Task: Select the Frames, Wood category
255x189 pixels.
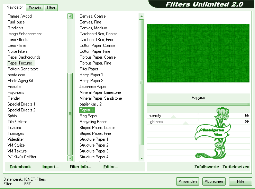Action: [20, 16]
